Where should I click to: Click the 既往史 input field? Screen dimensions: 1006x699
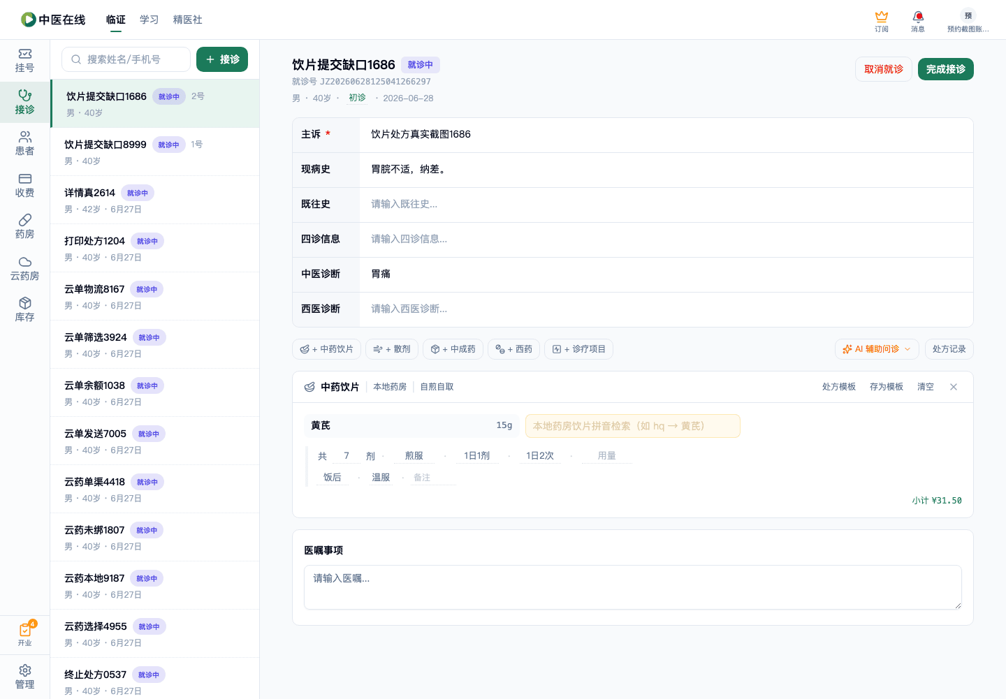click(x=666, y=205)
